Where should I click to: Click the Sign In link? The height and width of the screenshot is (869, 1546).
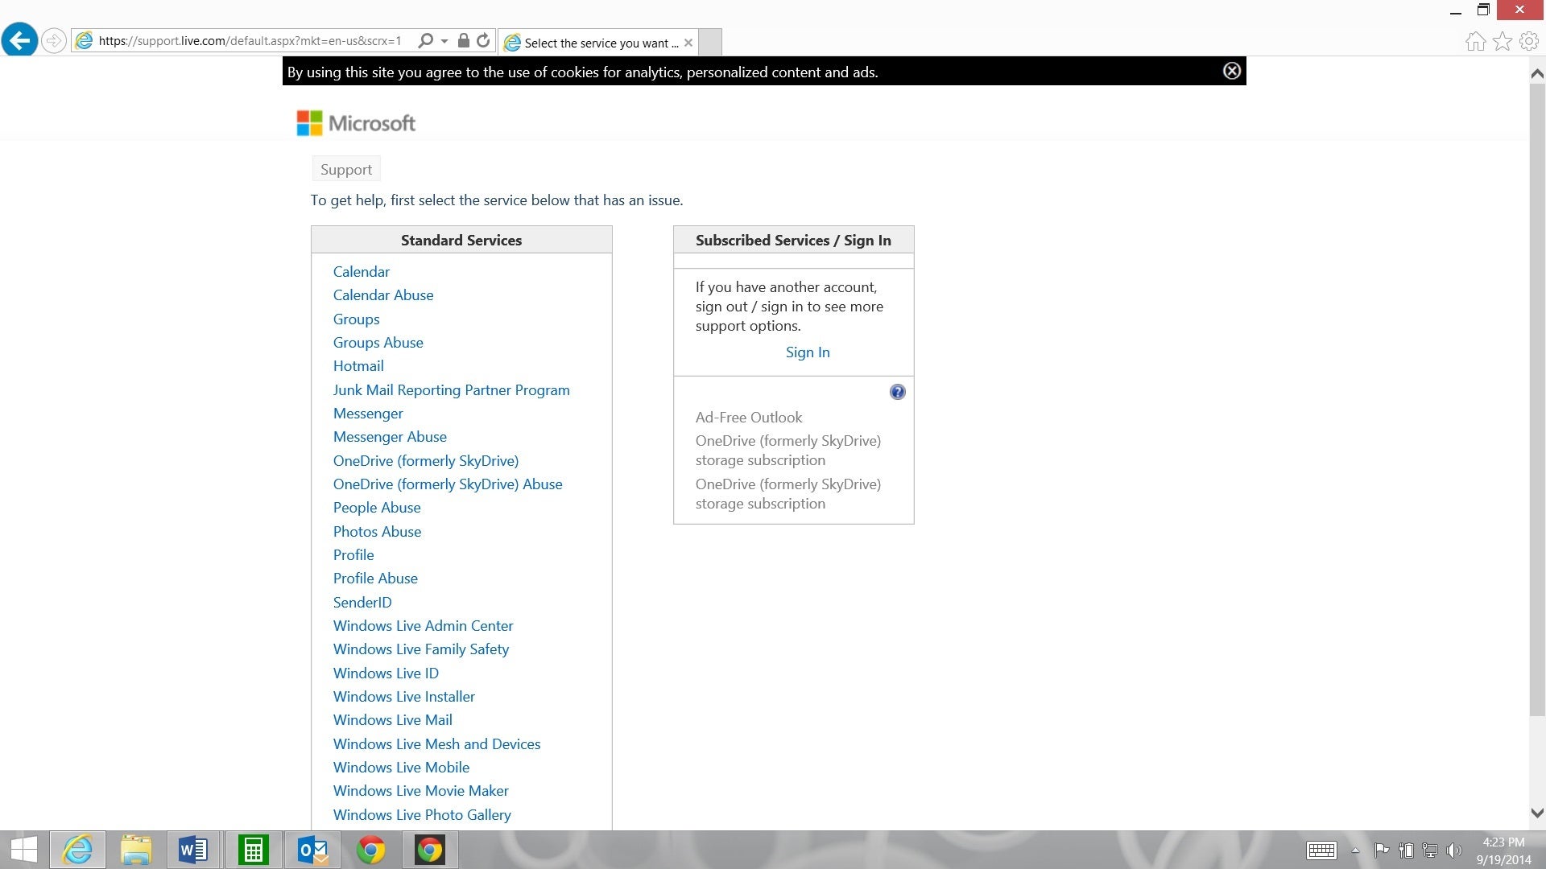(x=808, y=352)
